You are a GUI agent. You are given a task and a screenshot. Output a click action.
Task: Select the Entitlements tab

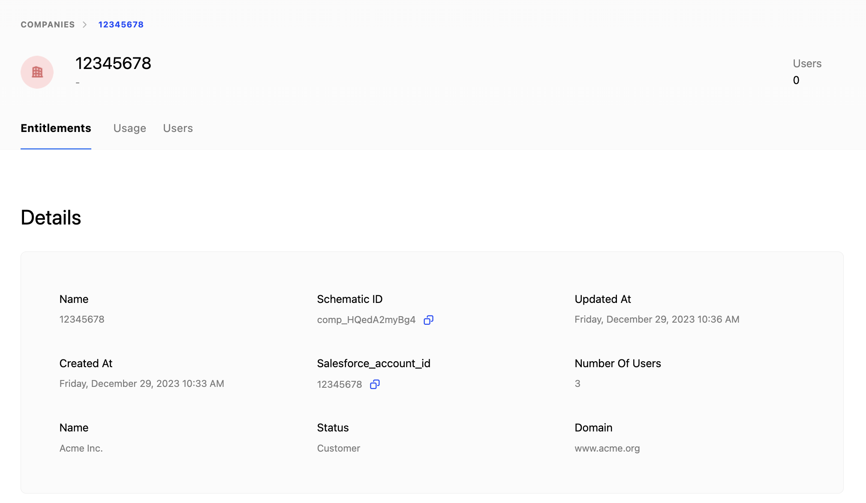point(56,128)
